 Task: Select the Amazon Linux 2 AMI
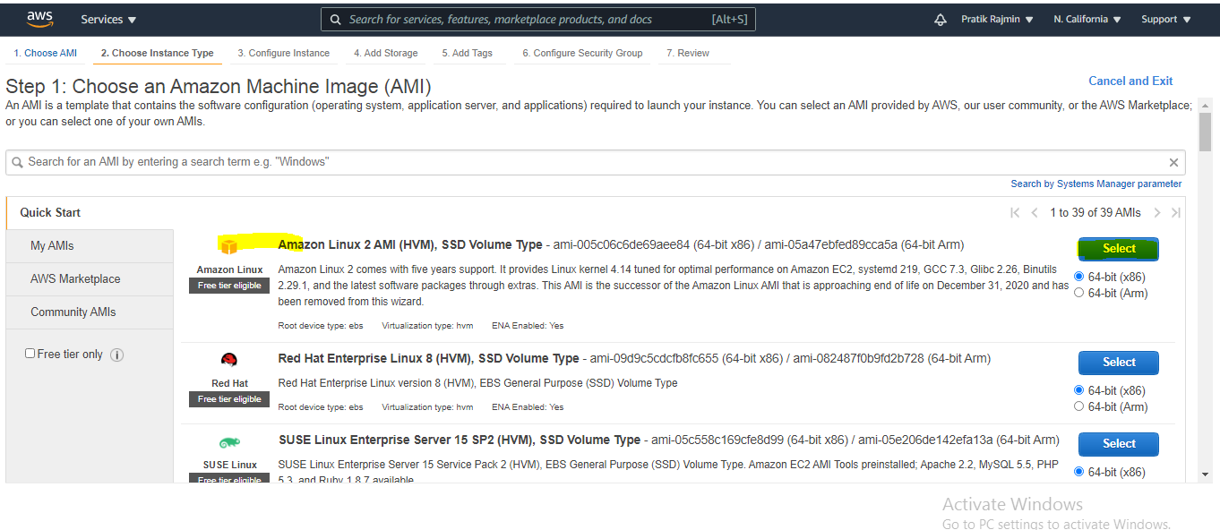point(1119,249)
